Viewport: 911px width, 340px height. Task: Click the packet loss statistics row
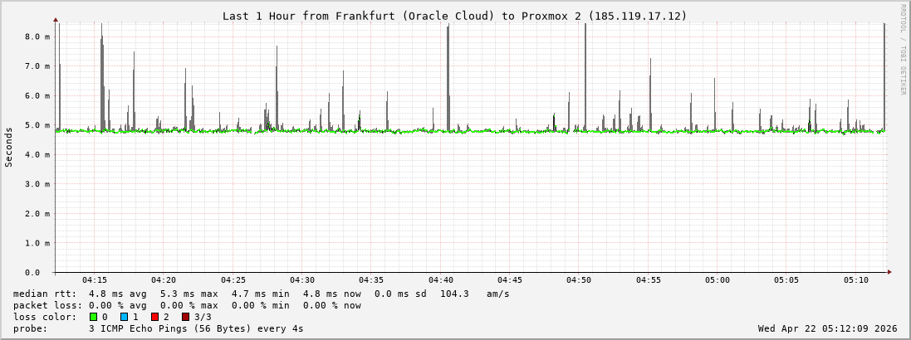[187, 305]
